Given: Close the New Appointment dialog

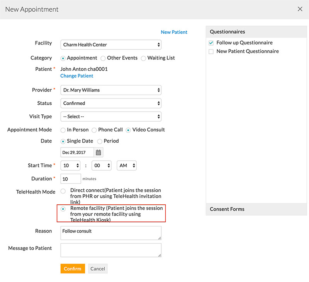Looking at the screenshot, I should pos(300,9).
